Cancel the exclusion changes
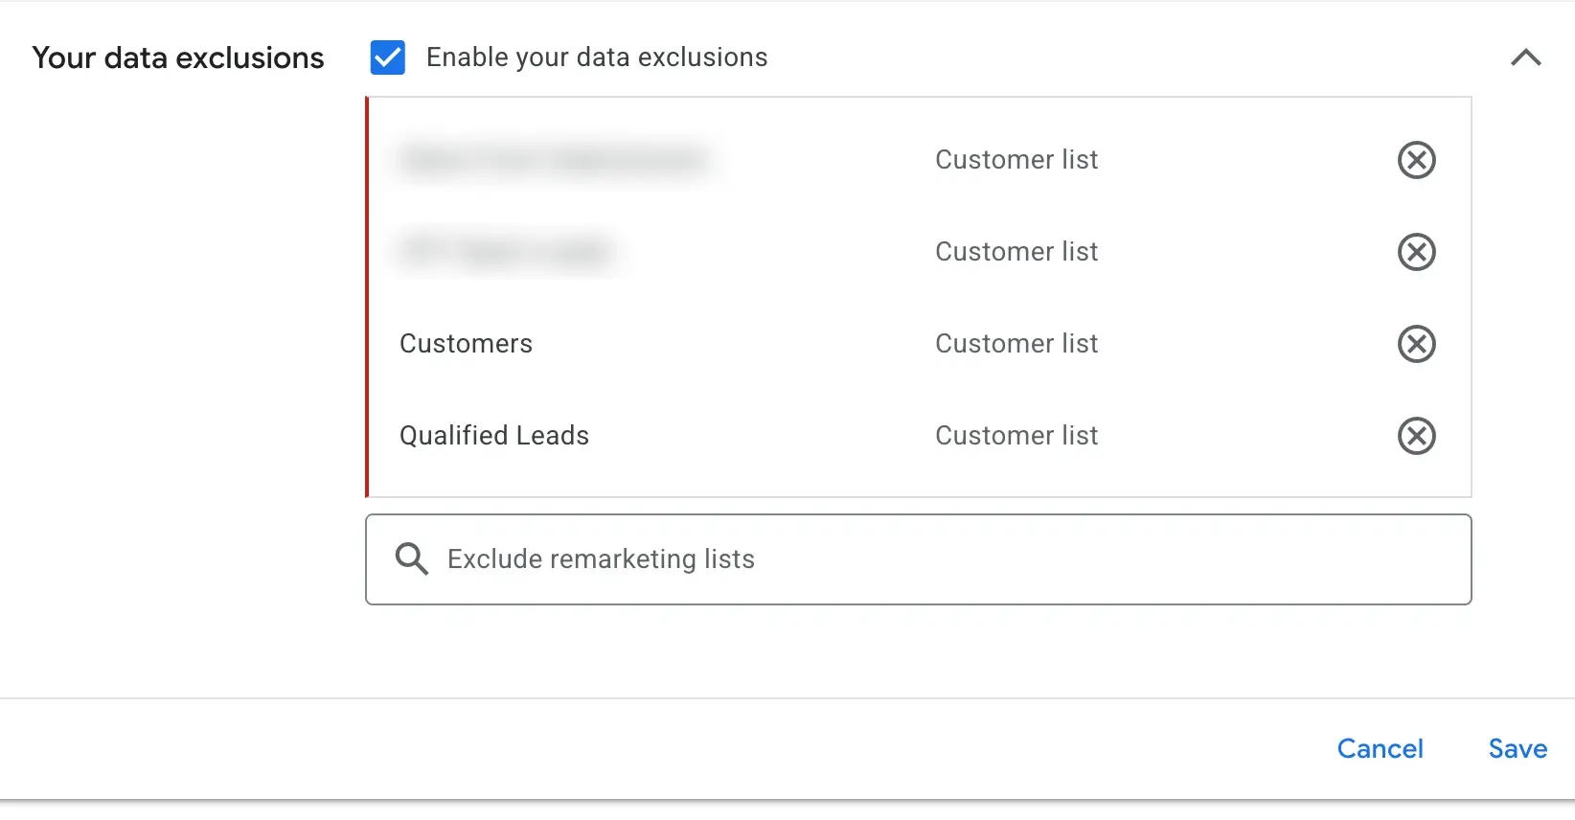This screenshot has width=1575, height=820. click(x=1380, y=749)
